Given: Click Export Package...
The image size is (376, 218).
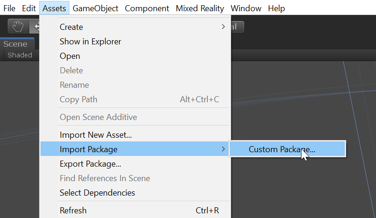Looking at the screenshot, I should click(90, 164).
